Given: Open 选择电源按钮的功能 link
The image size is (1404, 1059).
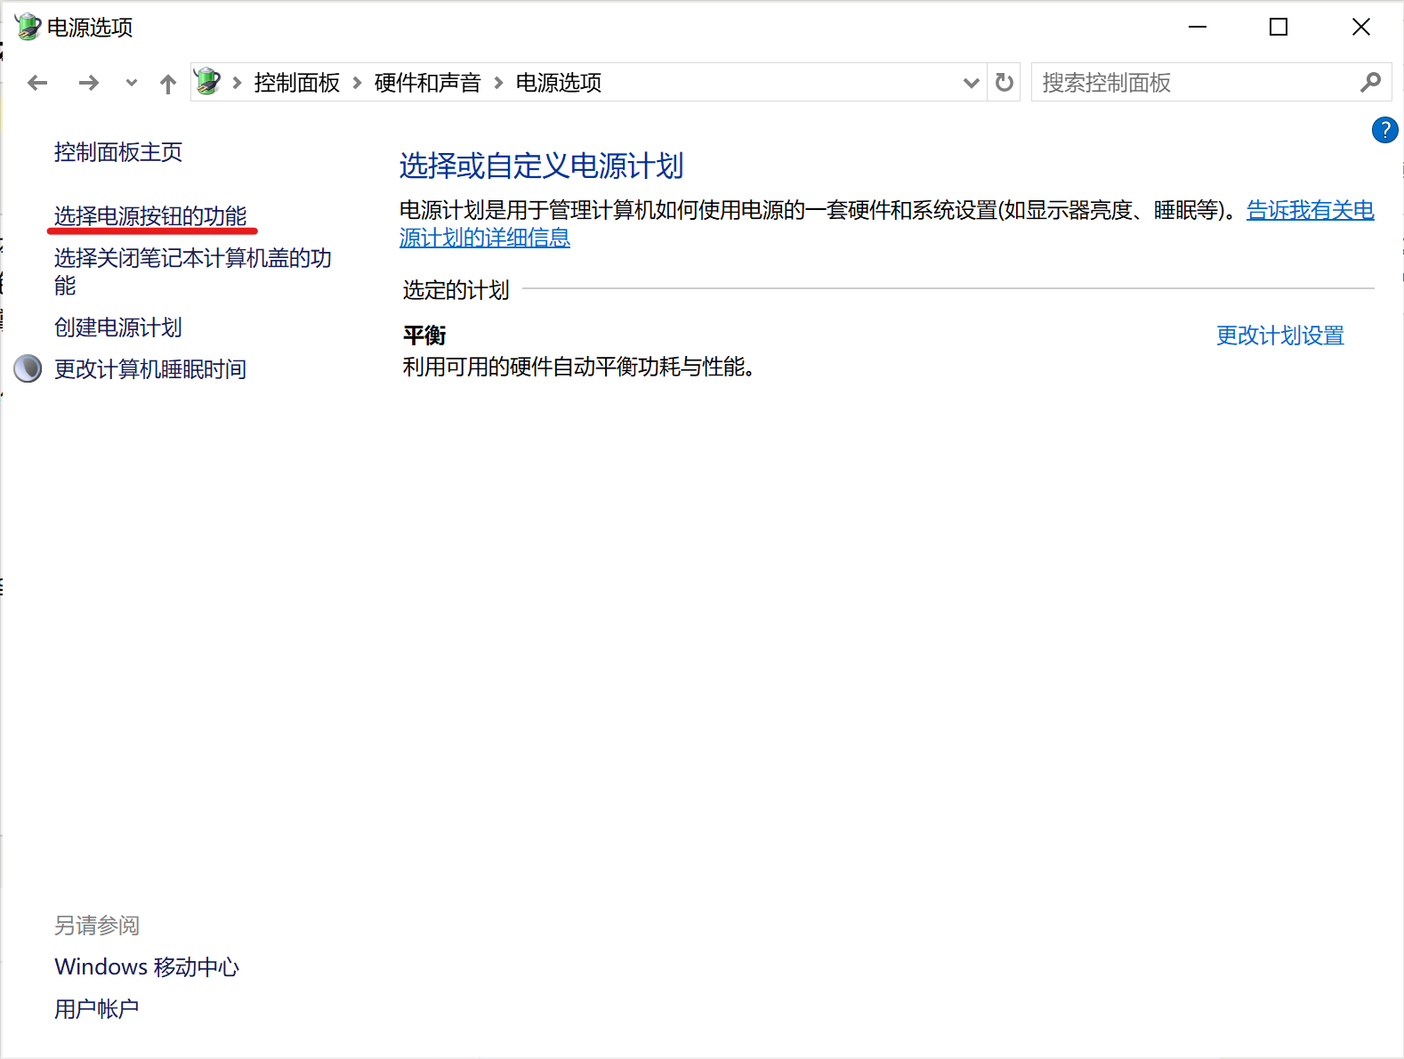Looking at the screenshot, I should coord(150,216).
